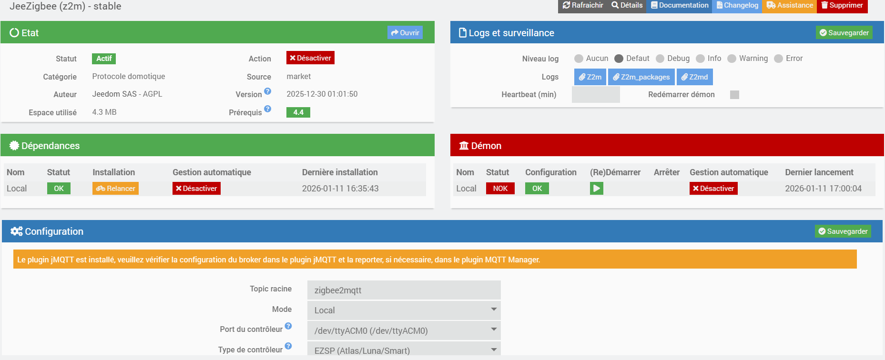Open the Z2m_packages log file
The image size is (885, 360).
tap(641, 77)
